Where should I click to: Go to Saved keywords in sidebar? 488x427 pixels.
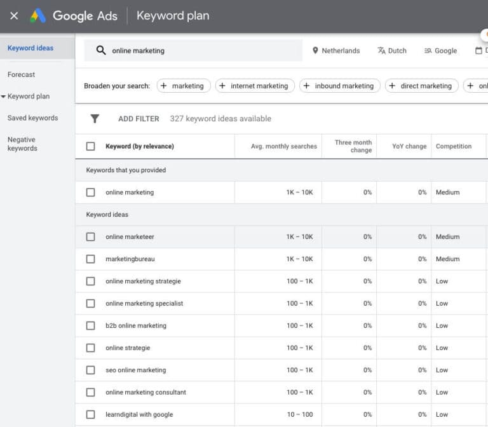[x=32, y=118]
